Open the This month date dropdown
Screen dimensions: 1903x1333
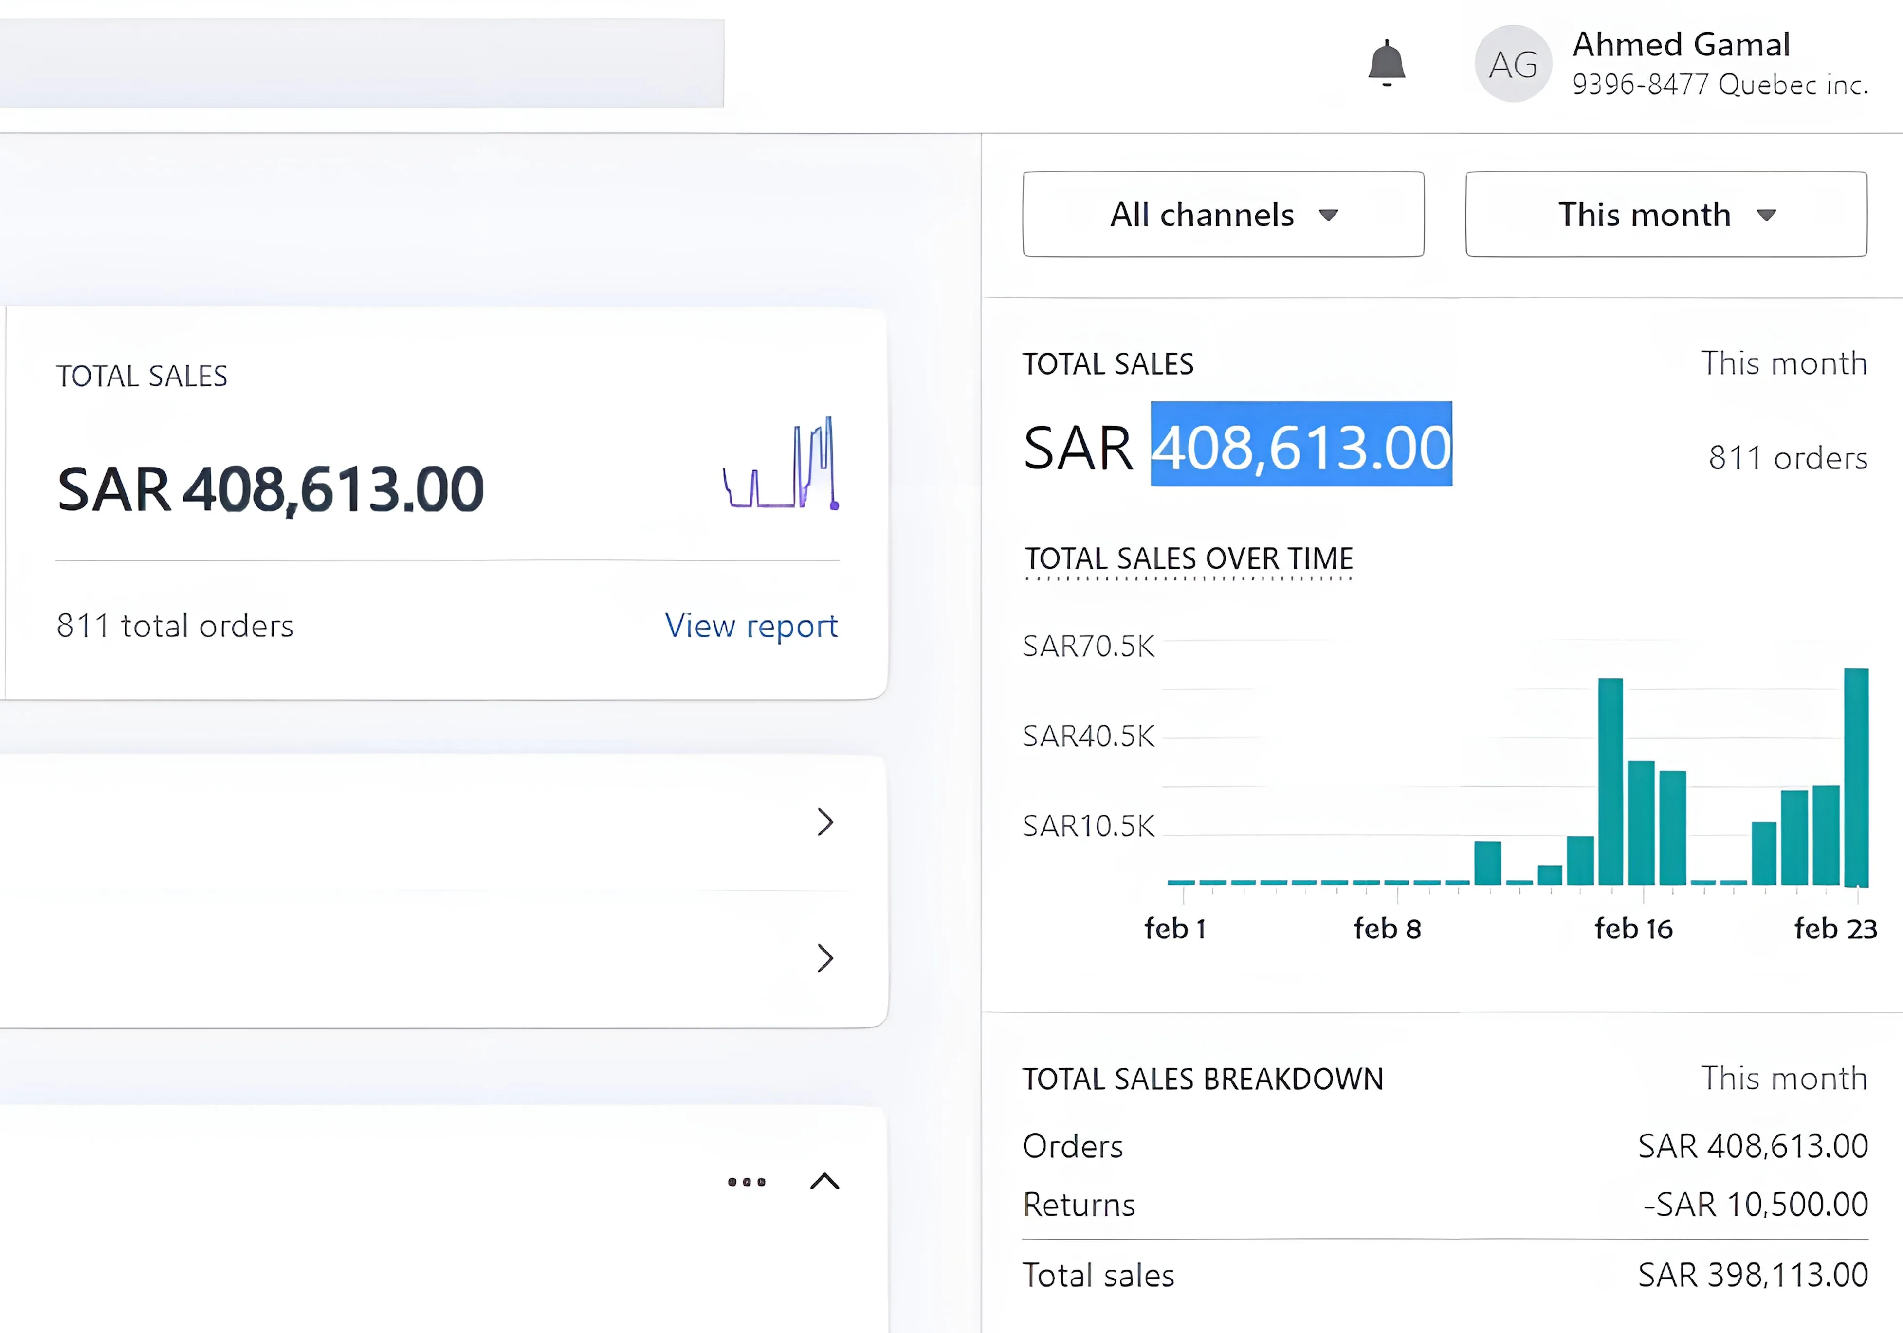[x=1666, y=215]
